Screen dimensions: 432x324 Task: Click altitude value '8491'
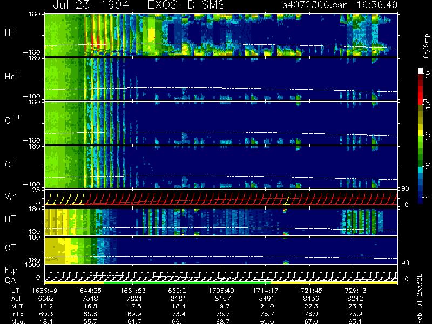(x=267, y=299)
